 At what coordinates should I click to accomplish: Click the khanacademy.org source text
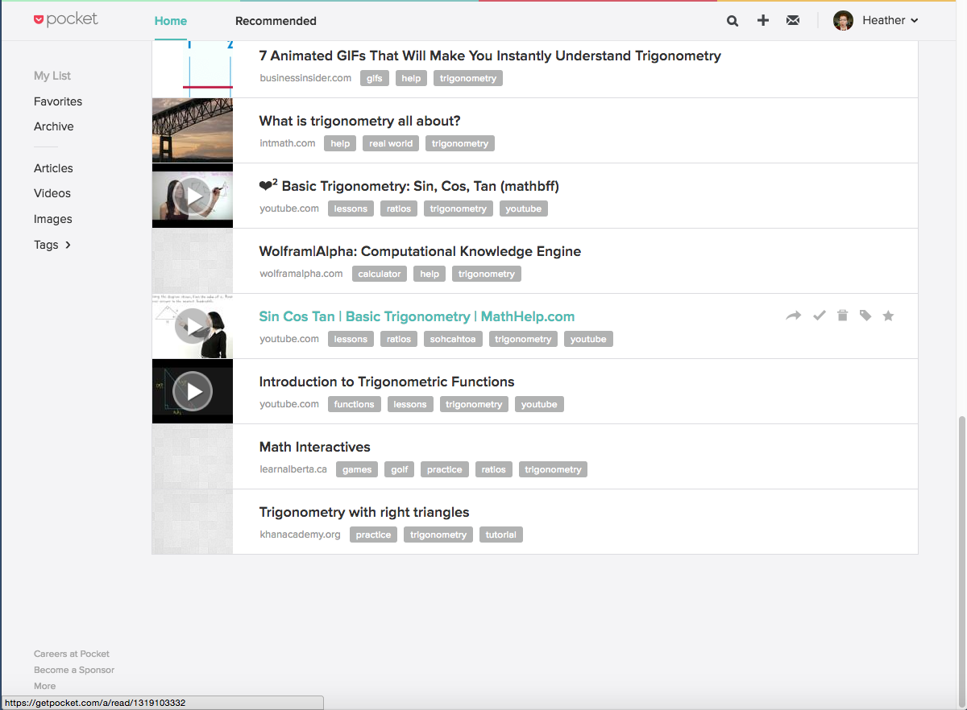pos(300,535)
